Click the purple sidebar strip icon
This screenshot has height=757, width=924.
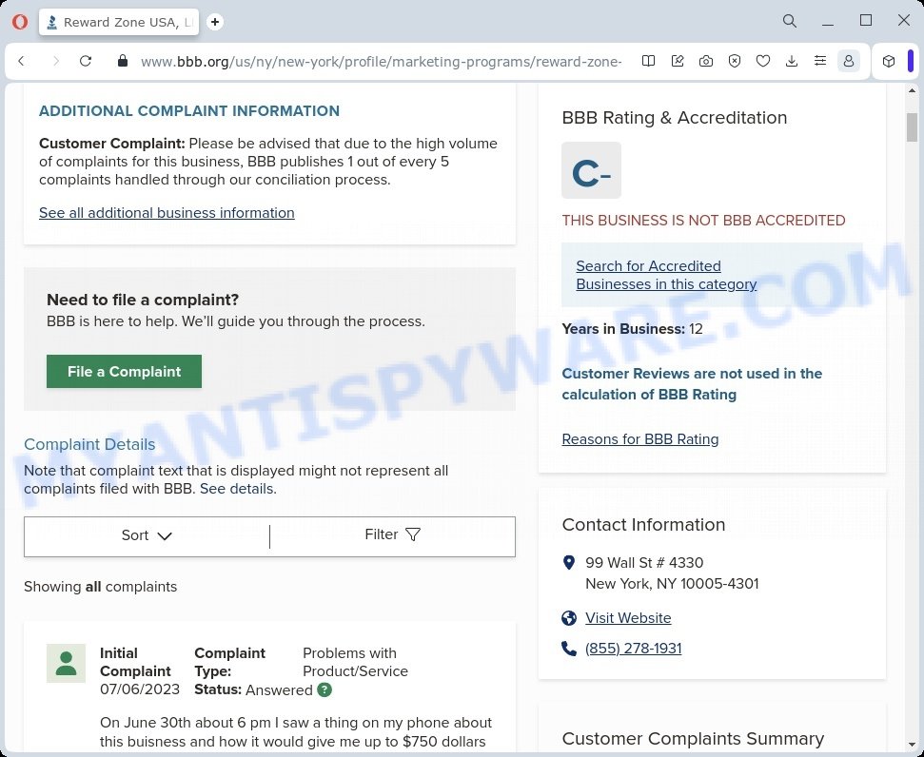[911, 61]
